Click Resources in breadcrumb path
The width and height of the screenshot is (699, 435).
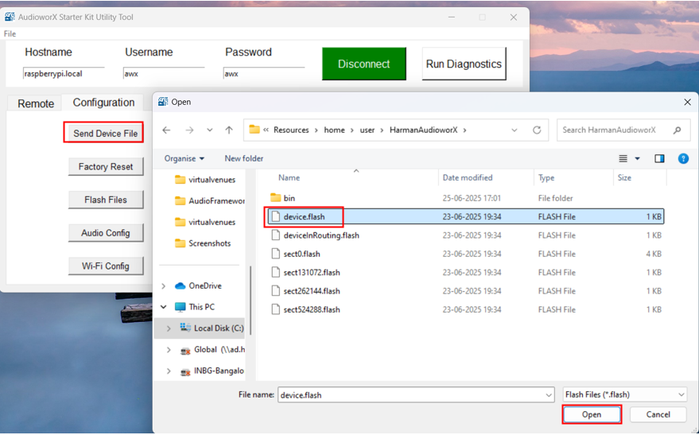coord(291,130)
